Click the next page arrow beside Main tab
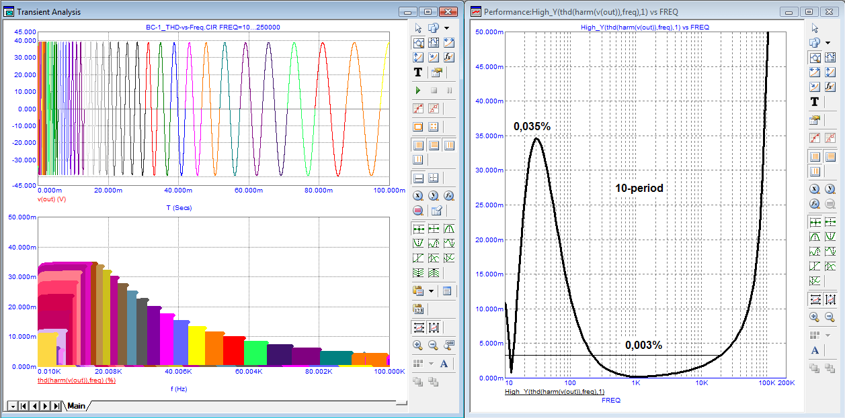Viewport: 845px width, 418px height. coord(46,406)
